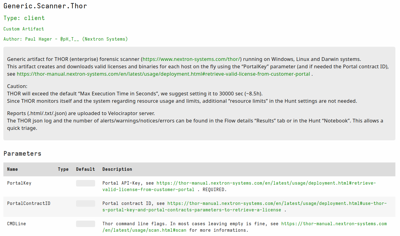
Task: Click the PortalKey default value box
Action: point(85,183)
